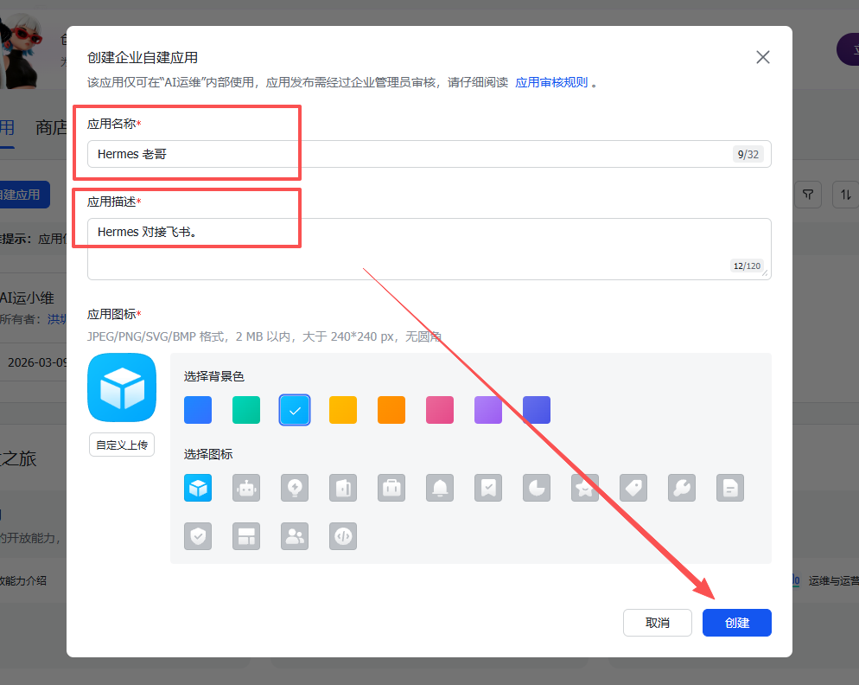Choose the building app icon
The width and height of the screenshot is (859, 685).
tap(343, 488)
